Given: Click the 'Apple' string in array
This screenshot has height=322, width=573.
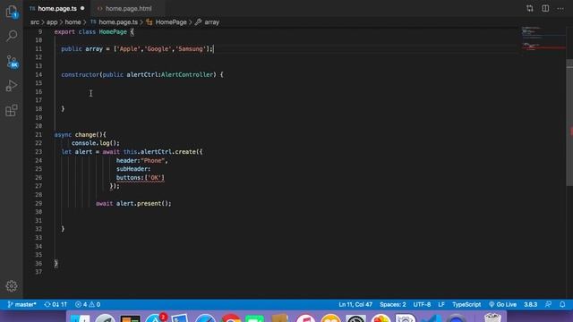Looking at the screenshot, I should tap(128, 49).
